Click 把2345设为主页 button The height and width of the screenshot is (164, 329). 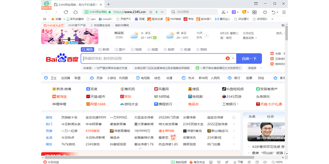pyautogui.click(x=53, y=25)
